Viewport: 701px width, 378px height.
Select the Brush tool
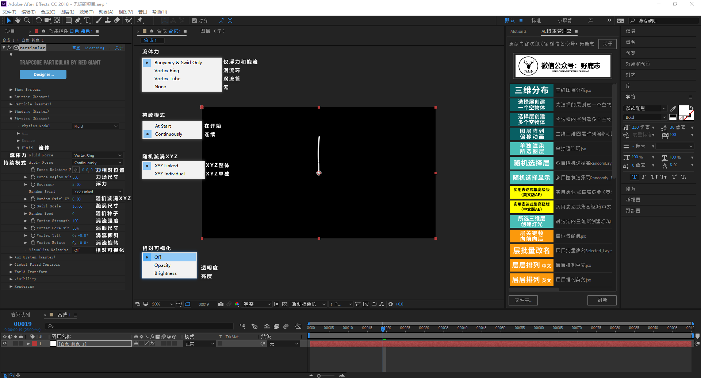point(99,20)
